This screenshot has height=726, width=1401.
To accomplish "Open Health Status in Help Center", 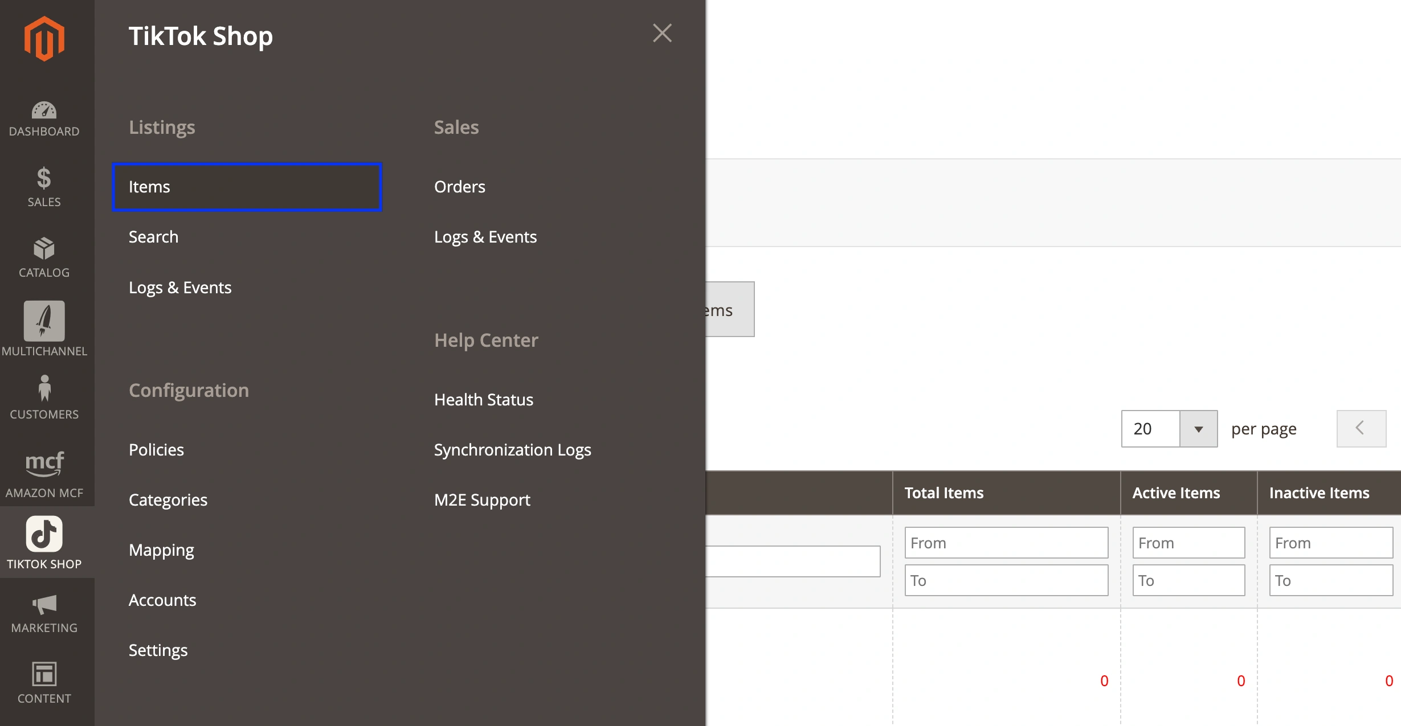I will tap(483, 400).
